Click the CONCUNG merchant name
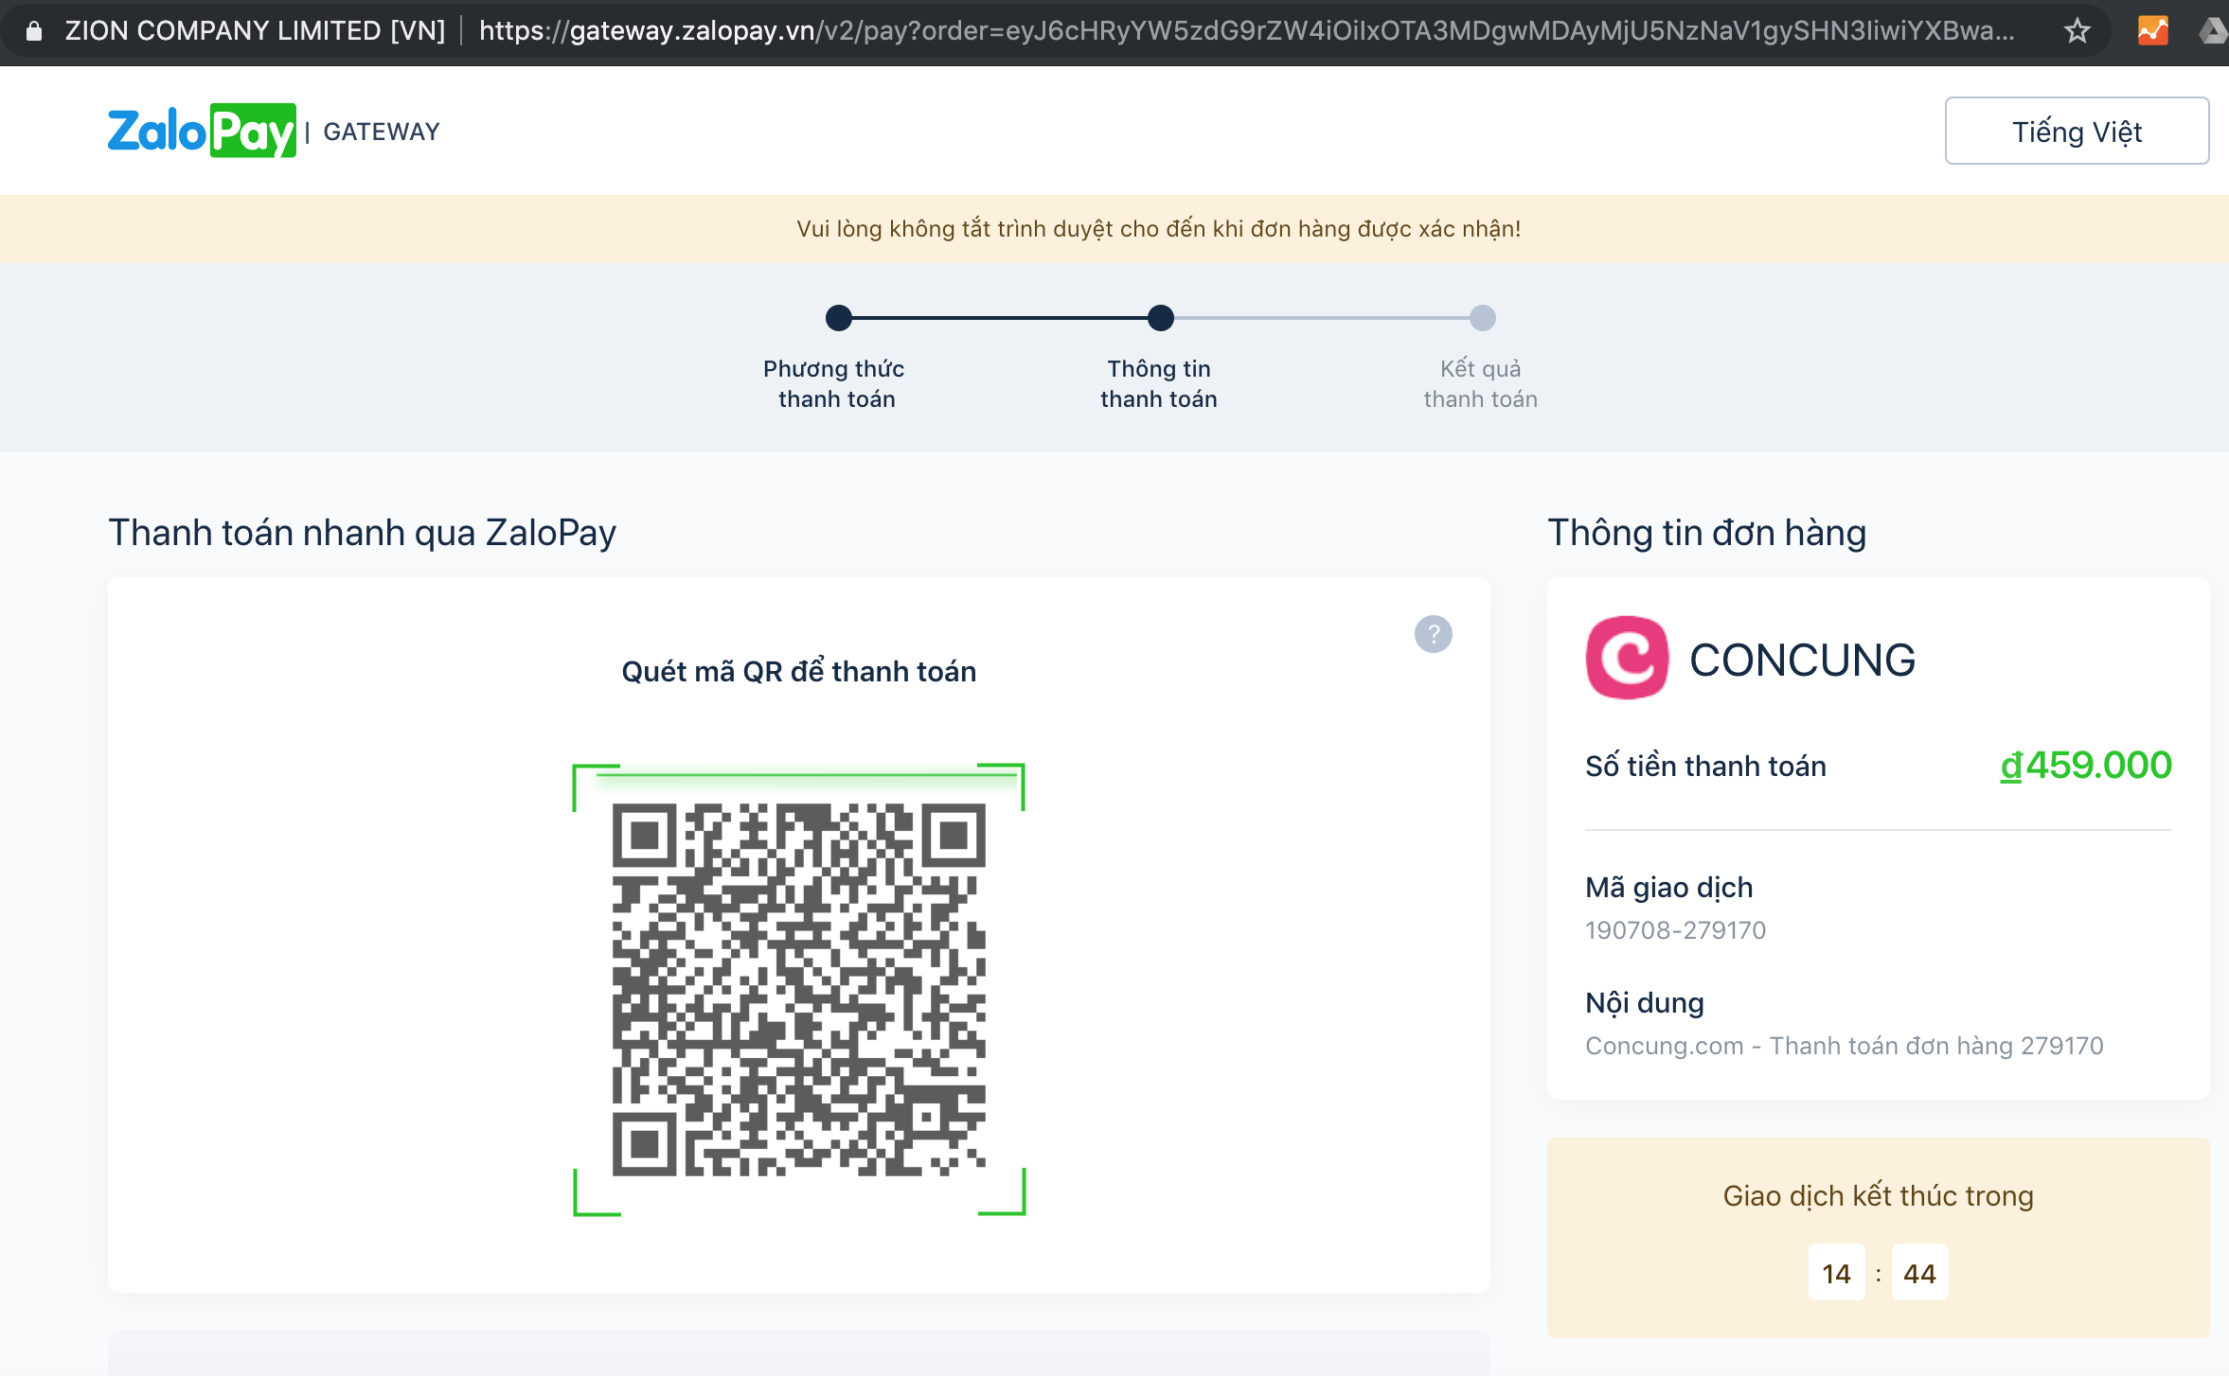This screenshot has width=2229, height=1376. tap(1802, 660)
